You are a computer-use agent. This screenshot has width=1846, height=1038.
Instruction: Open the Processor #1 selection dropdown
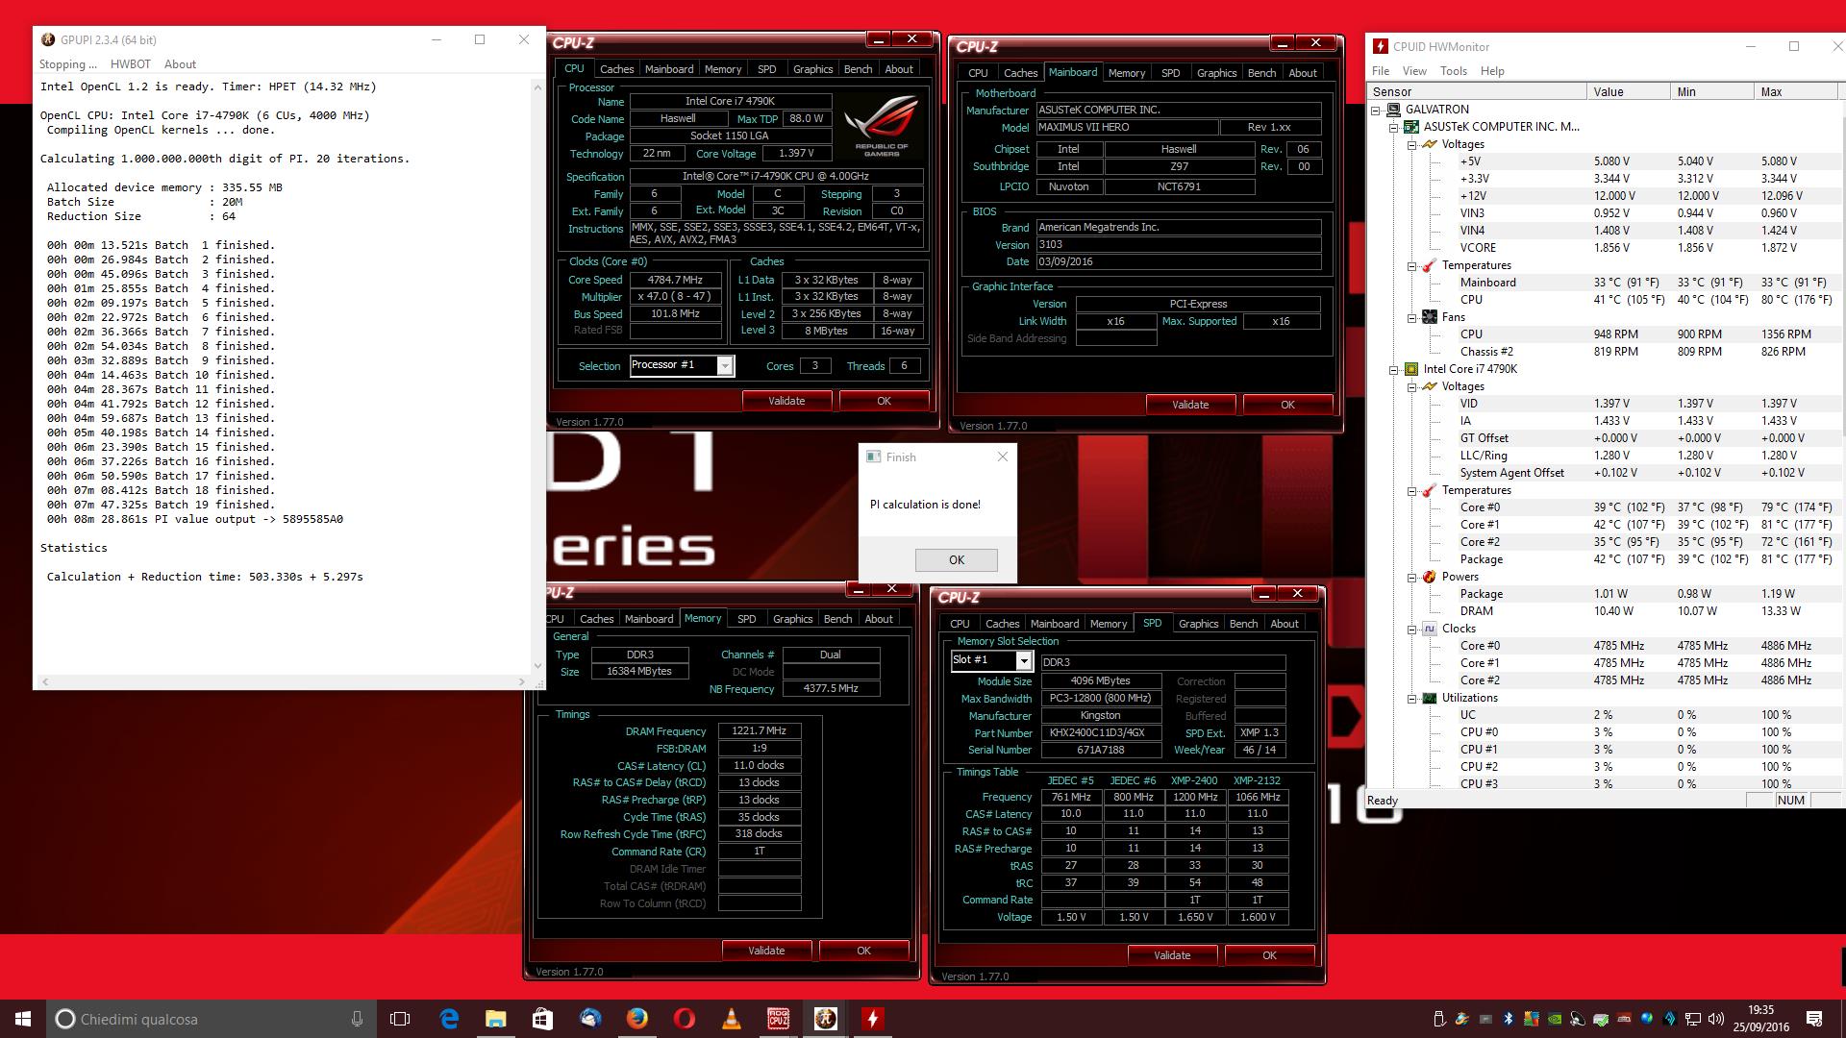coord(725,365)
